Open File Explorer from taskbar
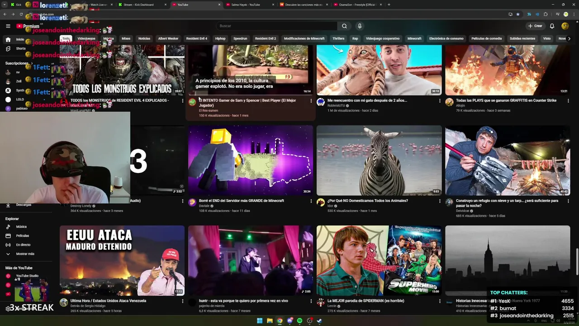Screen dimensions: 579x326 tap(270, 321)
